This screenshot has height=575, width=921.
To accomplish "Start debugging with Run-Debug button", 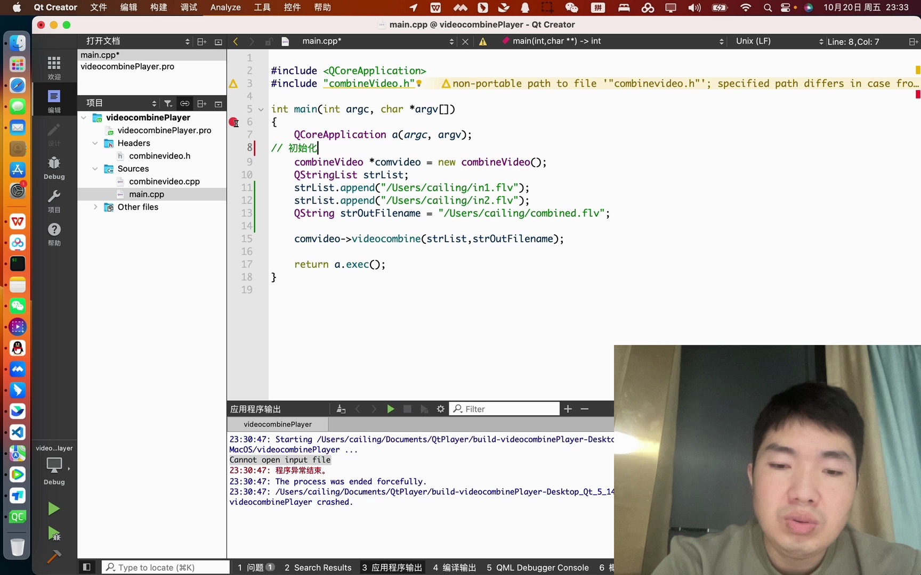I will pos(54,533).
